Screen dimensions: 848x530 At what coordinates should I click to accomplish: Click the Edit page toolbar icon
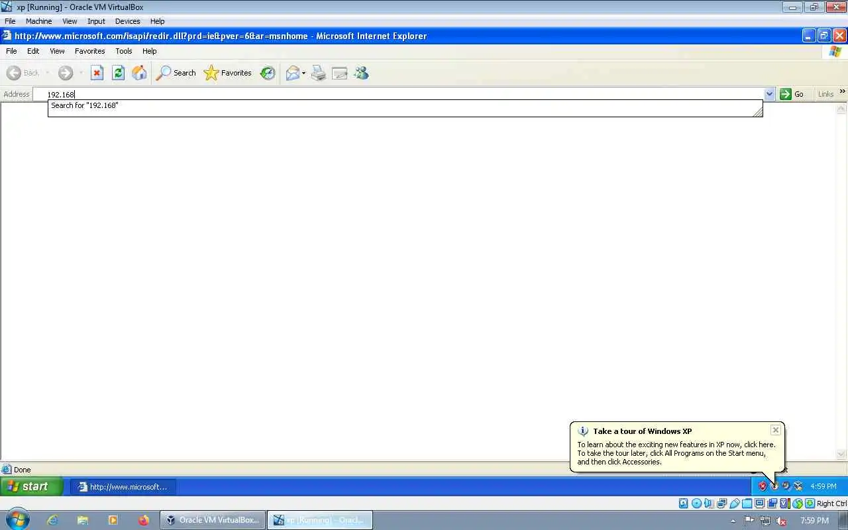click(340, 73)
